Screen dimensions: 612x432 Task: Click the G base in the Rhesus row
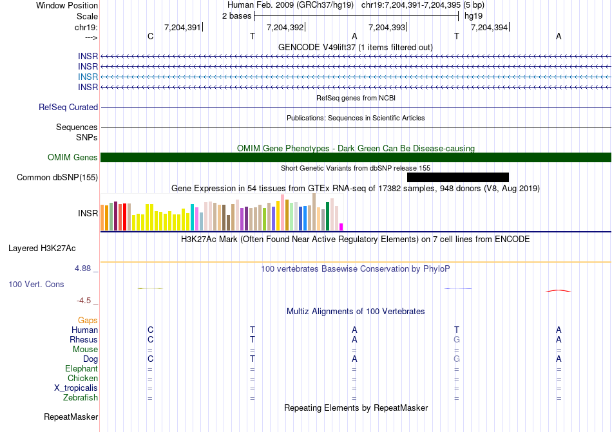pos(457,339)
